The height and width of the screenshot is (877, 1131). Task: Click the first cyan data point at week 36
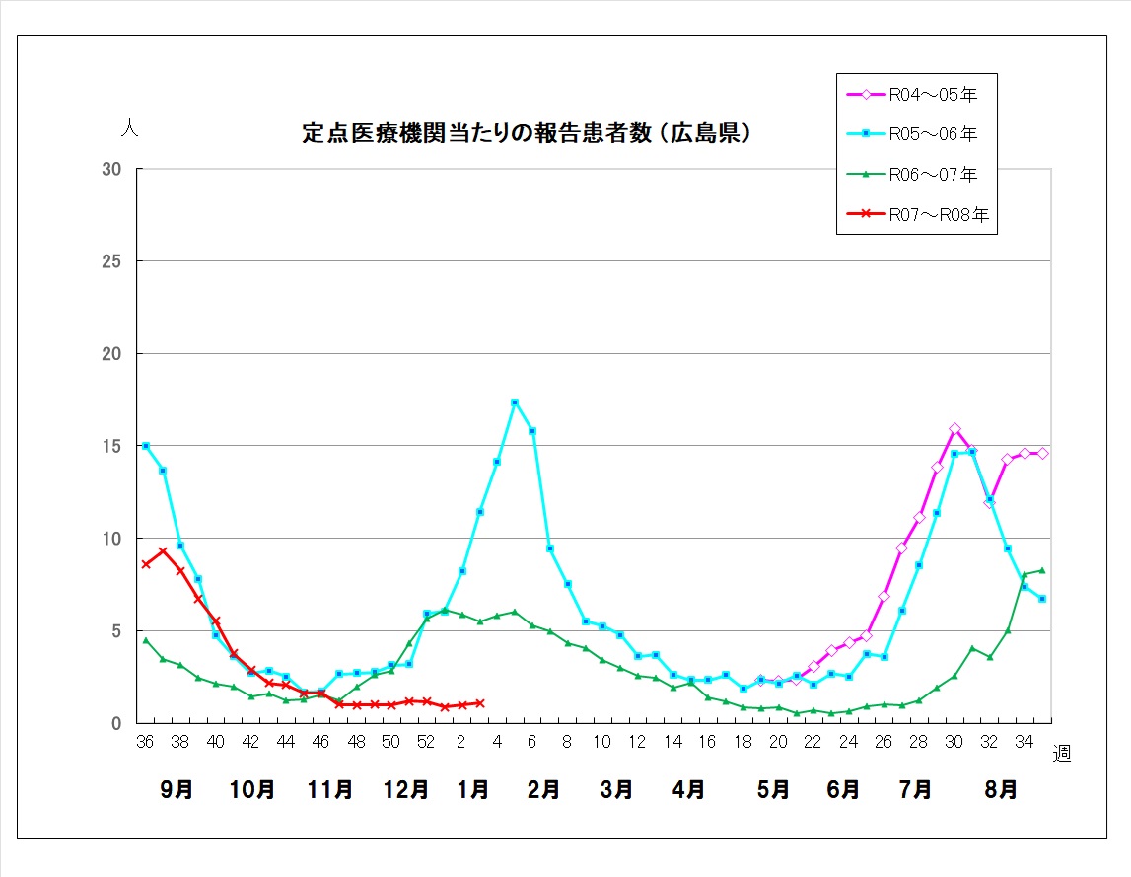146,446
